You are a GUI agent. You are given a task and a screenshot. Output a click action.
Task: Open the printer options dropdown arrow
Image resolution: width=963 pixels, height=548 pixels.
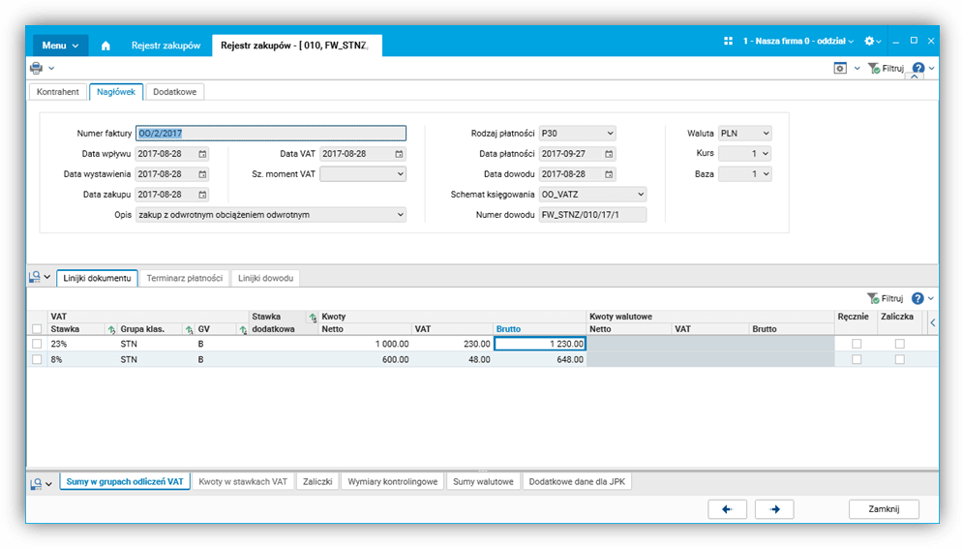pyautogui.click(x=51, y=68)
